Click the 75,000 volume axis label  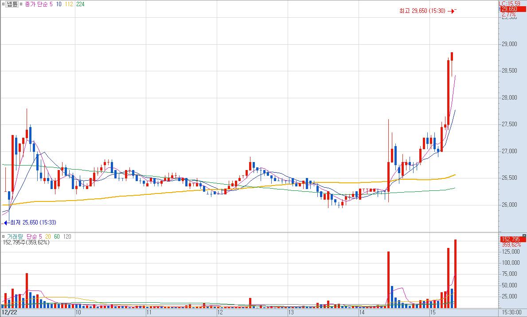[511, 274]
